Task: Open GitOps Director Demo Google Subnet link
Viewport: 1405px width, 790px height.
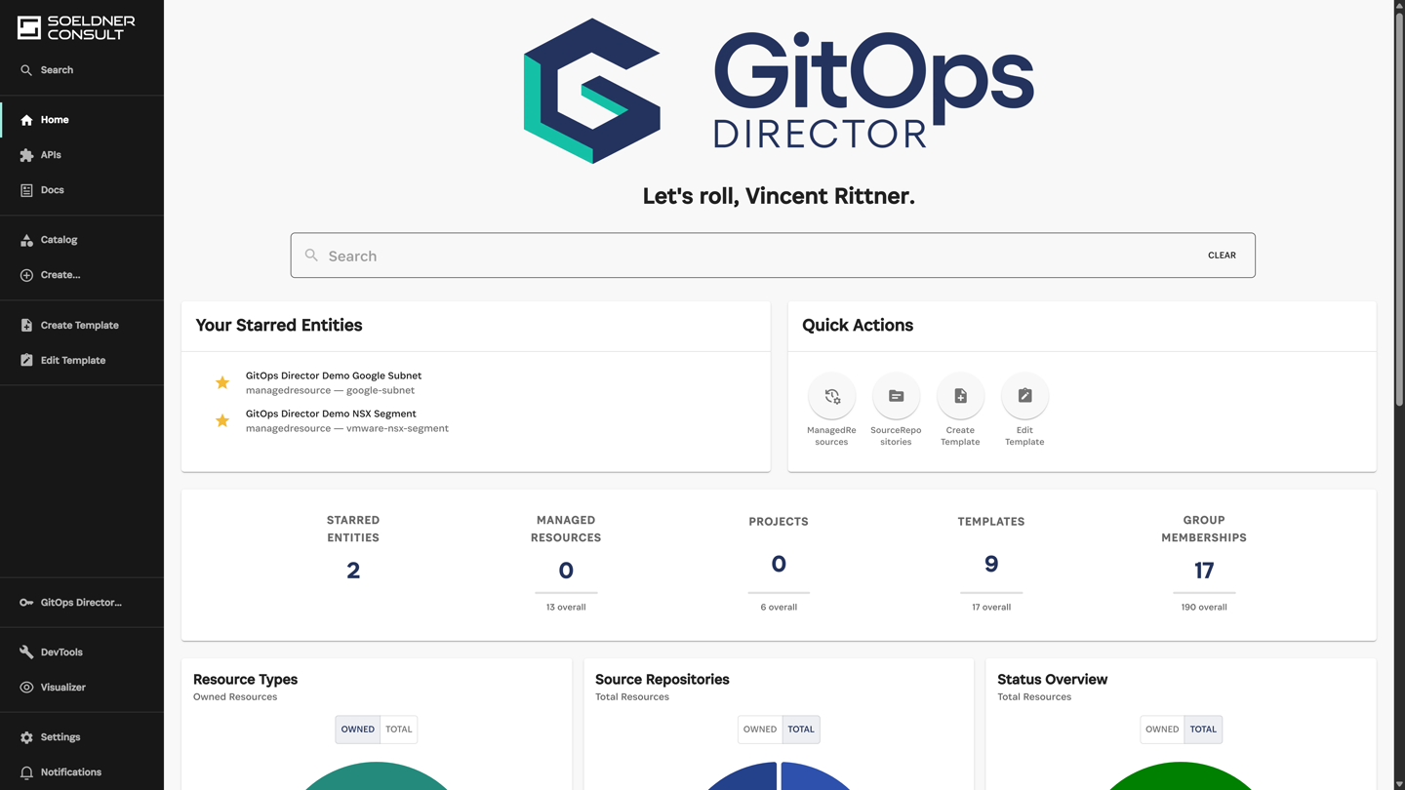Action: point(334,375)
